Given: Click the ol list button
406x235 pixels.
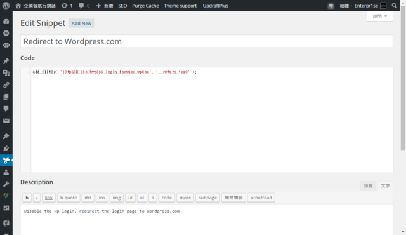Looking at the screenshot, I should pyautogui.click(x=142, y=198).
